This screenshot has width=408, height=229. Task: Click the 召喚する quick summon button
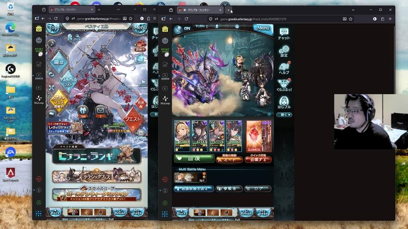[258, 160]
